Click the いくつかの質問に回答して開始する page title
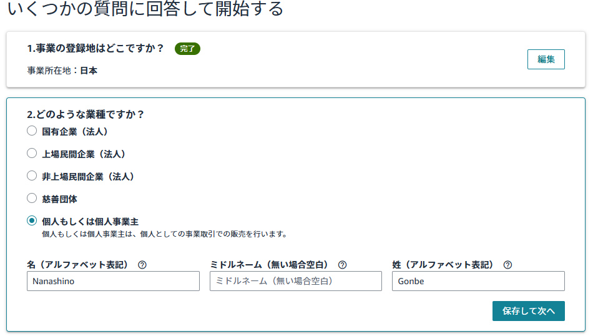 coord(145,8)
